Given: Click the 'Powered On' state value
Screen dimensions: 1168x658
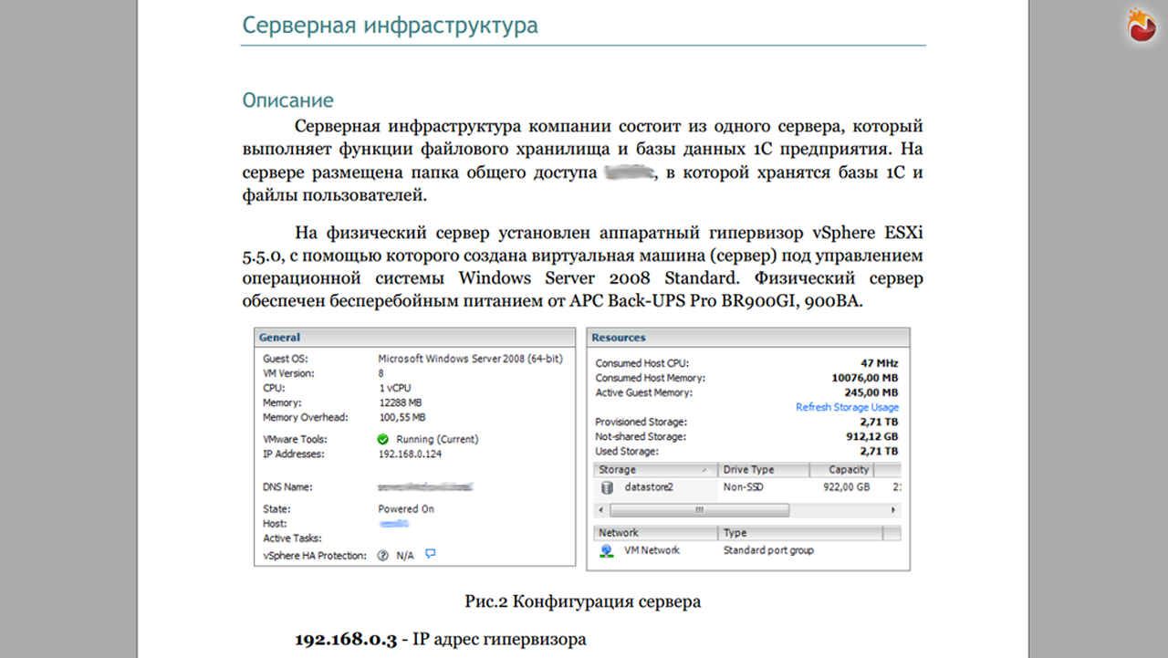Looking at the screenshot, I should coord(406,509).
